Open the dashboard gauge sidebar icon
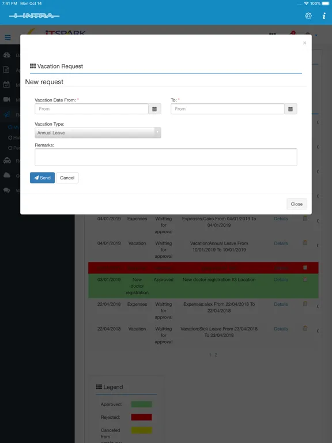This screenshot has height=443, width=332. pyautogui.click(x=7, y=55)
